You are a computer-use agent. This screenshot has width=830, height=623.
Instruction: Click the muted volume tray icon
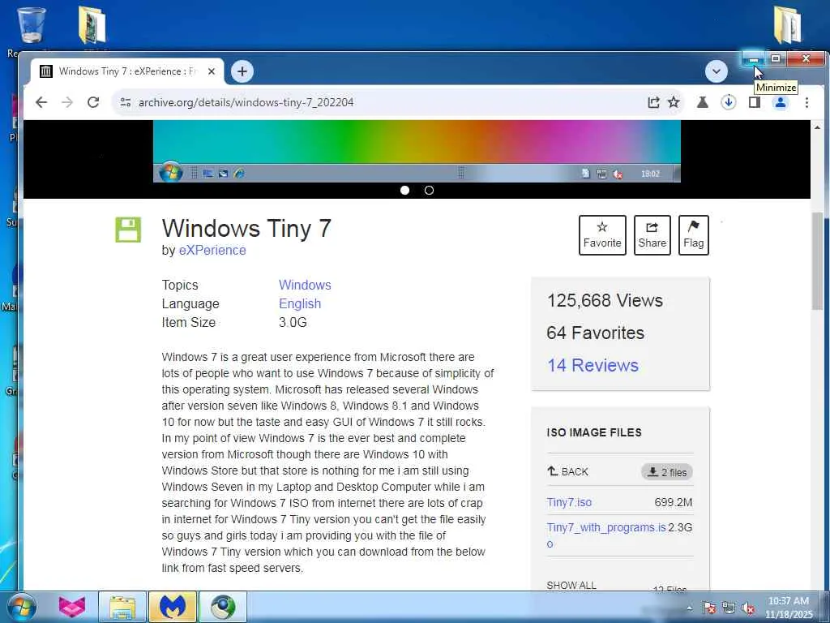[x=748, y=608]
